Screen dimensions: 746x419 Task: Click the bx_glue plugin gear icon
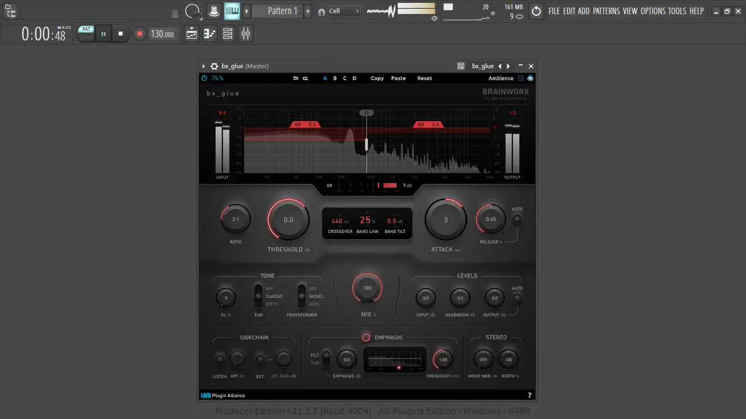click(x=214, y=66)
